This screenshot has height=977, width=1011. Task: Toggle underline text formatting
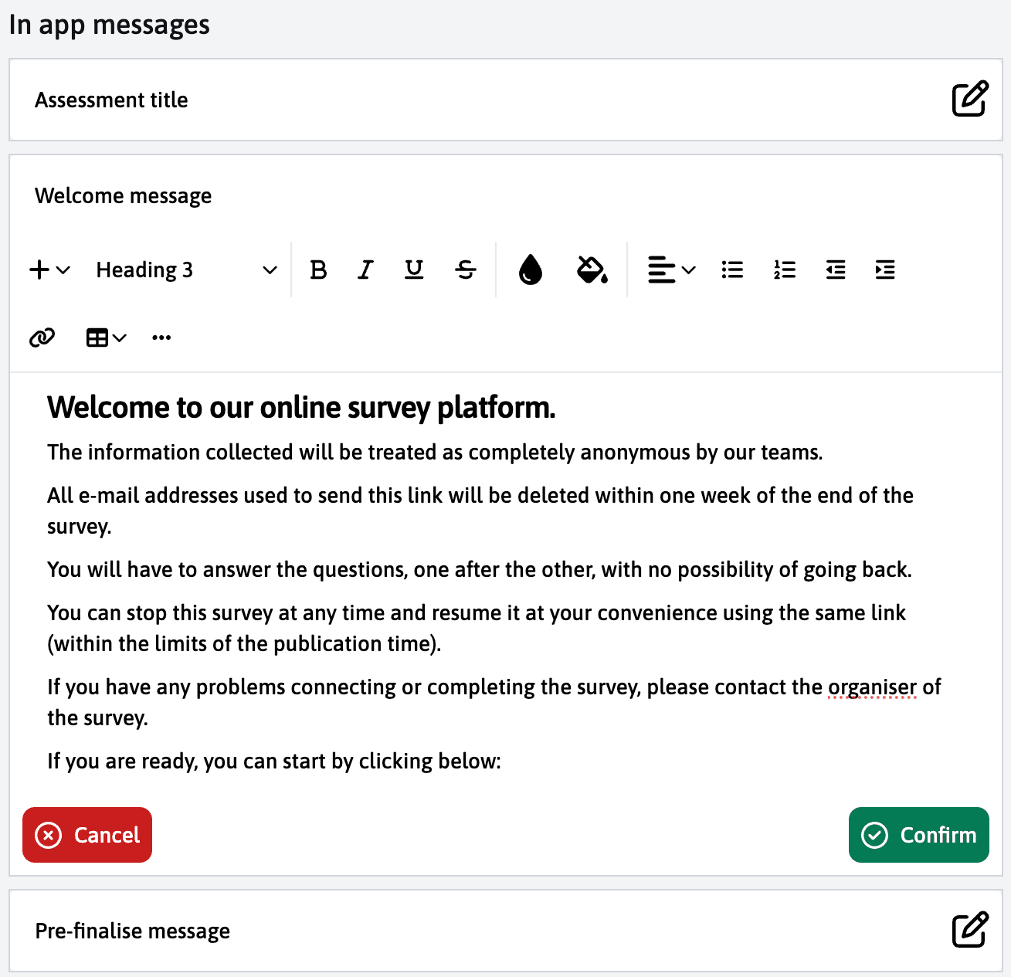[x=414, y=270]
